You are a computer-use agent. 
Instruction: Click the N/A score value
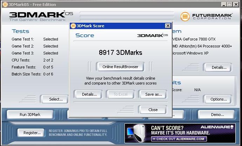(x=197, y=90)
